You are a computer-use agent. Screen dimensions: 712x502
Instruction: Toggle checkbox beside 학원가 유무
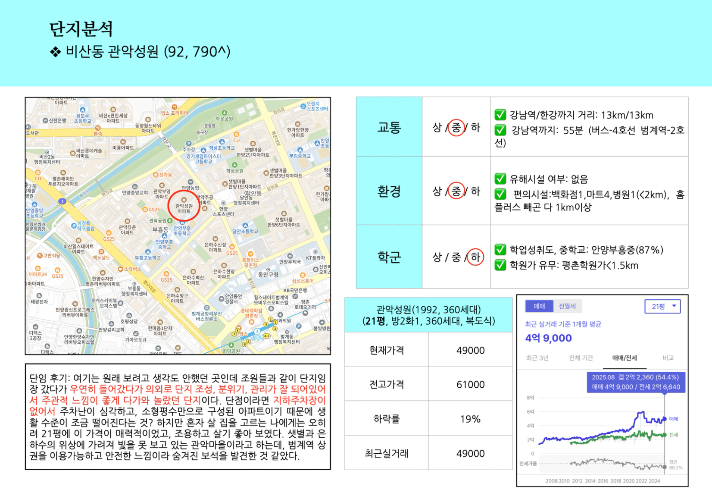click(x=500, y=265)
